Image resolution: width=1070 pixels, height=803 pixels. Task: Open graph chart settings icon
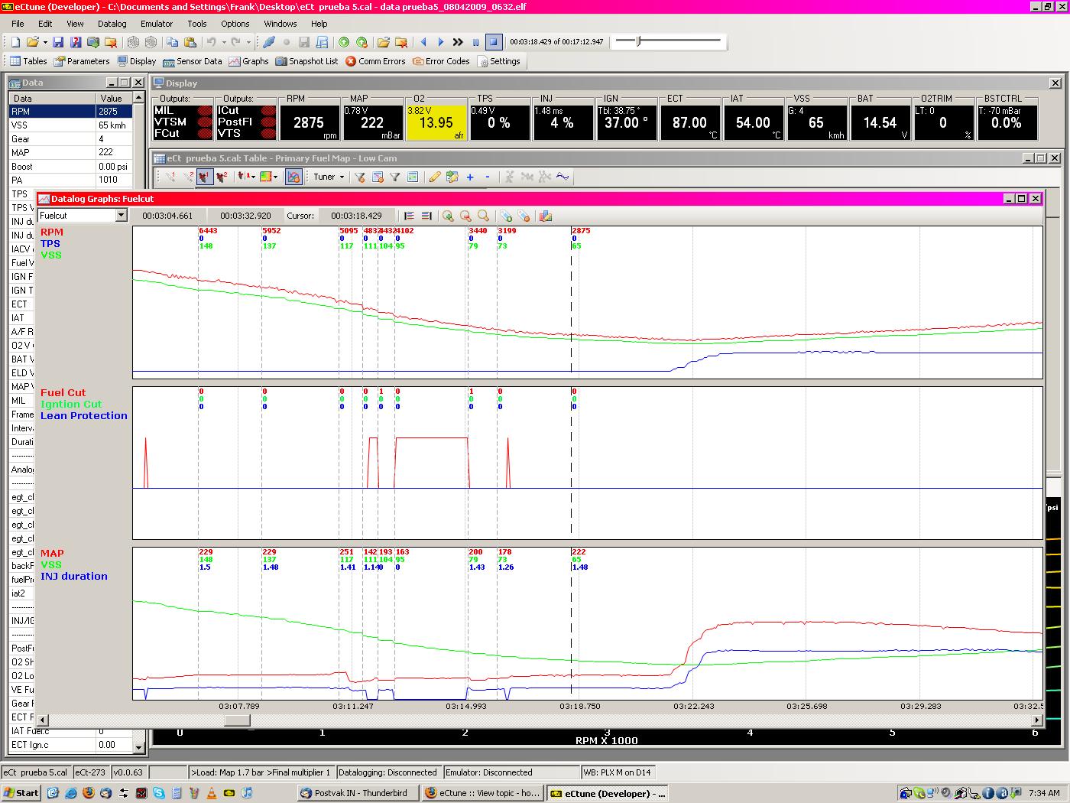coord(546,216)
